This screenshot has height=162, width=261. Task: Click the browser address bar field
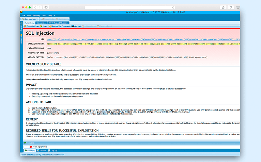click(x=130, y=7)
